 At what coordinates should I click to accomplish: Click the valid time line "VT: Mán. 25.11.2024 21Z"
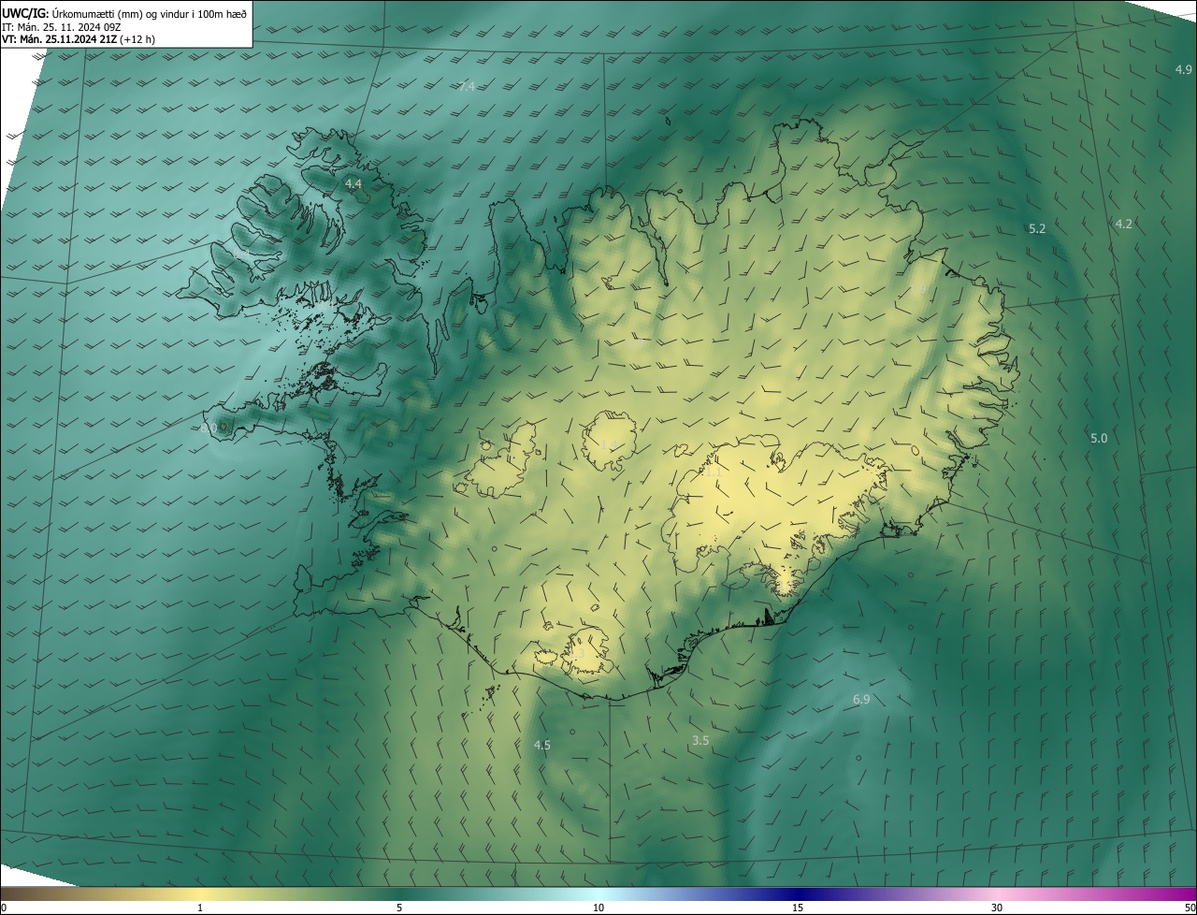coord(60,40)
